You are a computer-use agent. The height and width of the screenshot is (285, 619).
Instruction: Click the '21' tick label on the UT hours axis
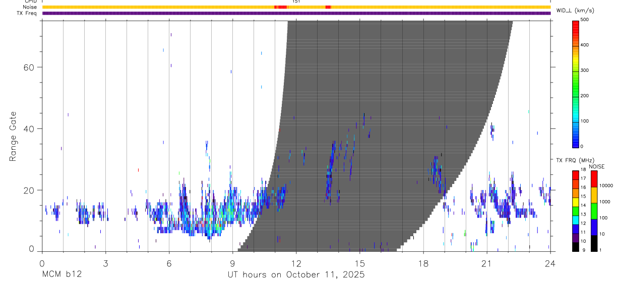pyautogui.click(x=487, y=263)
